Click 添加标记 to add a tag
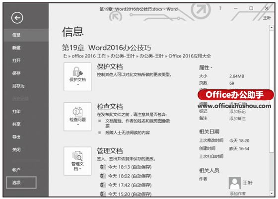278x199 pixels. pyautogui.click(x=237, y=112)
